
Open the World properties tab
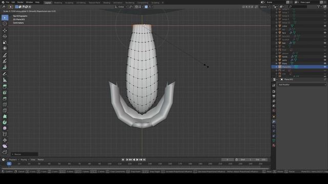coord(274,110)
